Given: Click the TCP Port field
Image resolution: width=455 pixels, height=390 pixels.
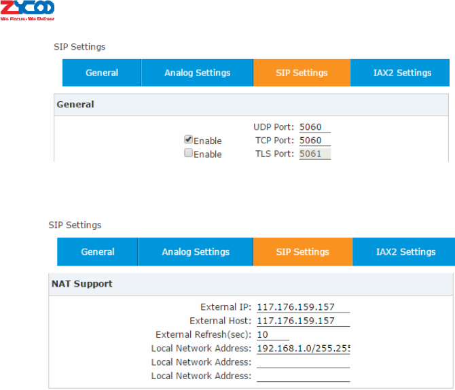Looking at the screenshot, I should pyautogui.click(x=314, y=141).
